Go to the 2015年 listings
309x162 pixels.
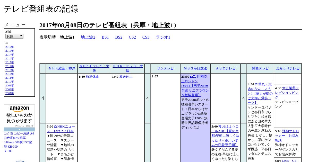[x=10, y=62]
